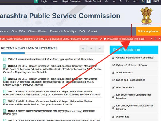The height and width of the screenshot is (121, 161).
Task: Go to next ticker item arrow
Action: (159, 38)
